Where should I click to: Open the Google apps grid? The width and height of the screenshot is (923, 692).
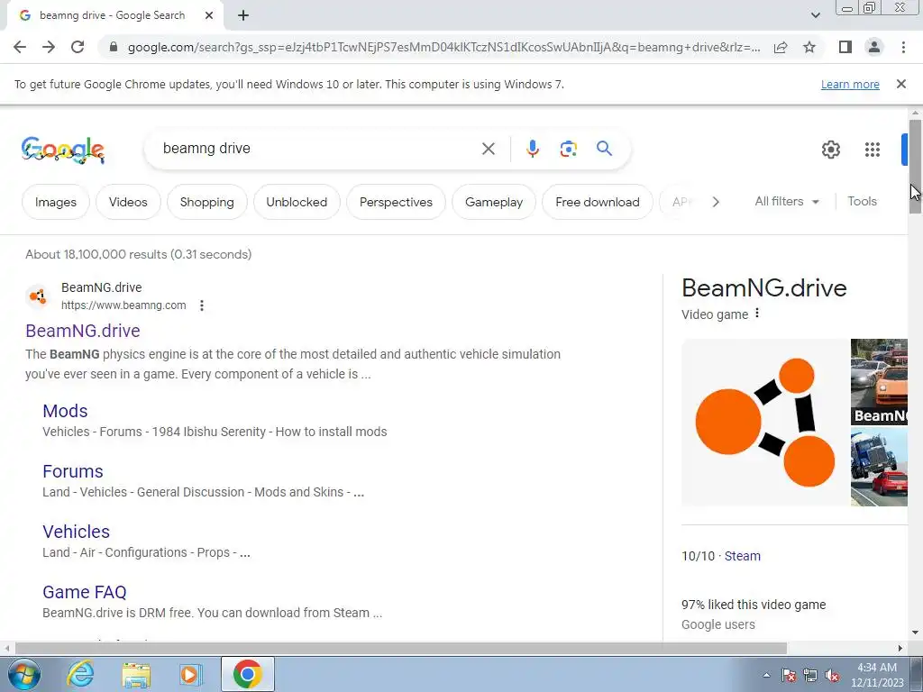(x=873, y=150)
